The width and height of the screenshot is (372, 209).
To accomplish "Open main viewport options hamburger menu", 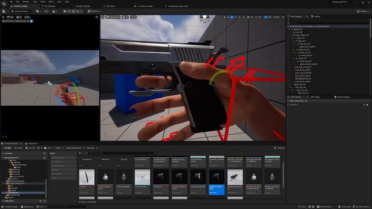I will (103, 17).
